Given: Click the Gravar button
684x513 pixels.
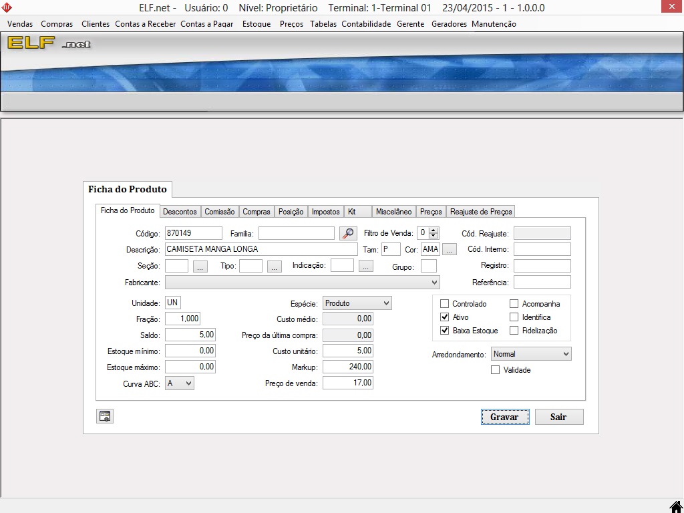Looking at the screenshot, I should point(504,417).
